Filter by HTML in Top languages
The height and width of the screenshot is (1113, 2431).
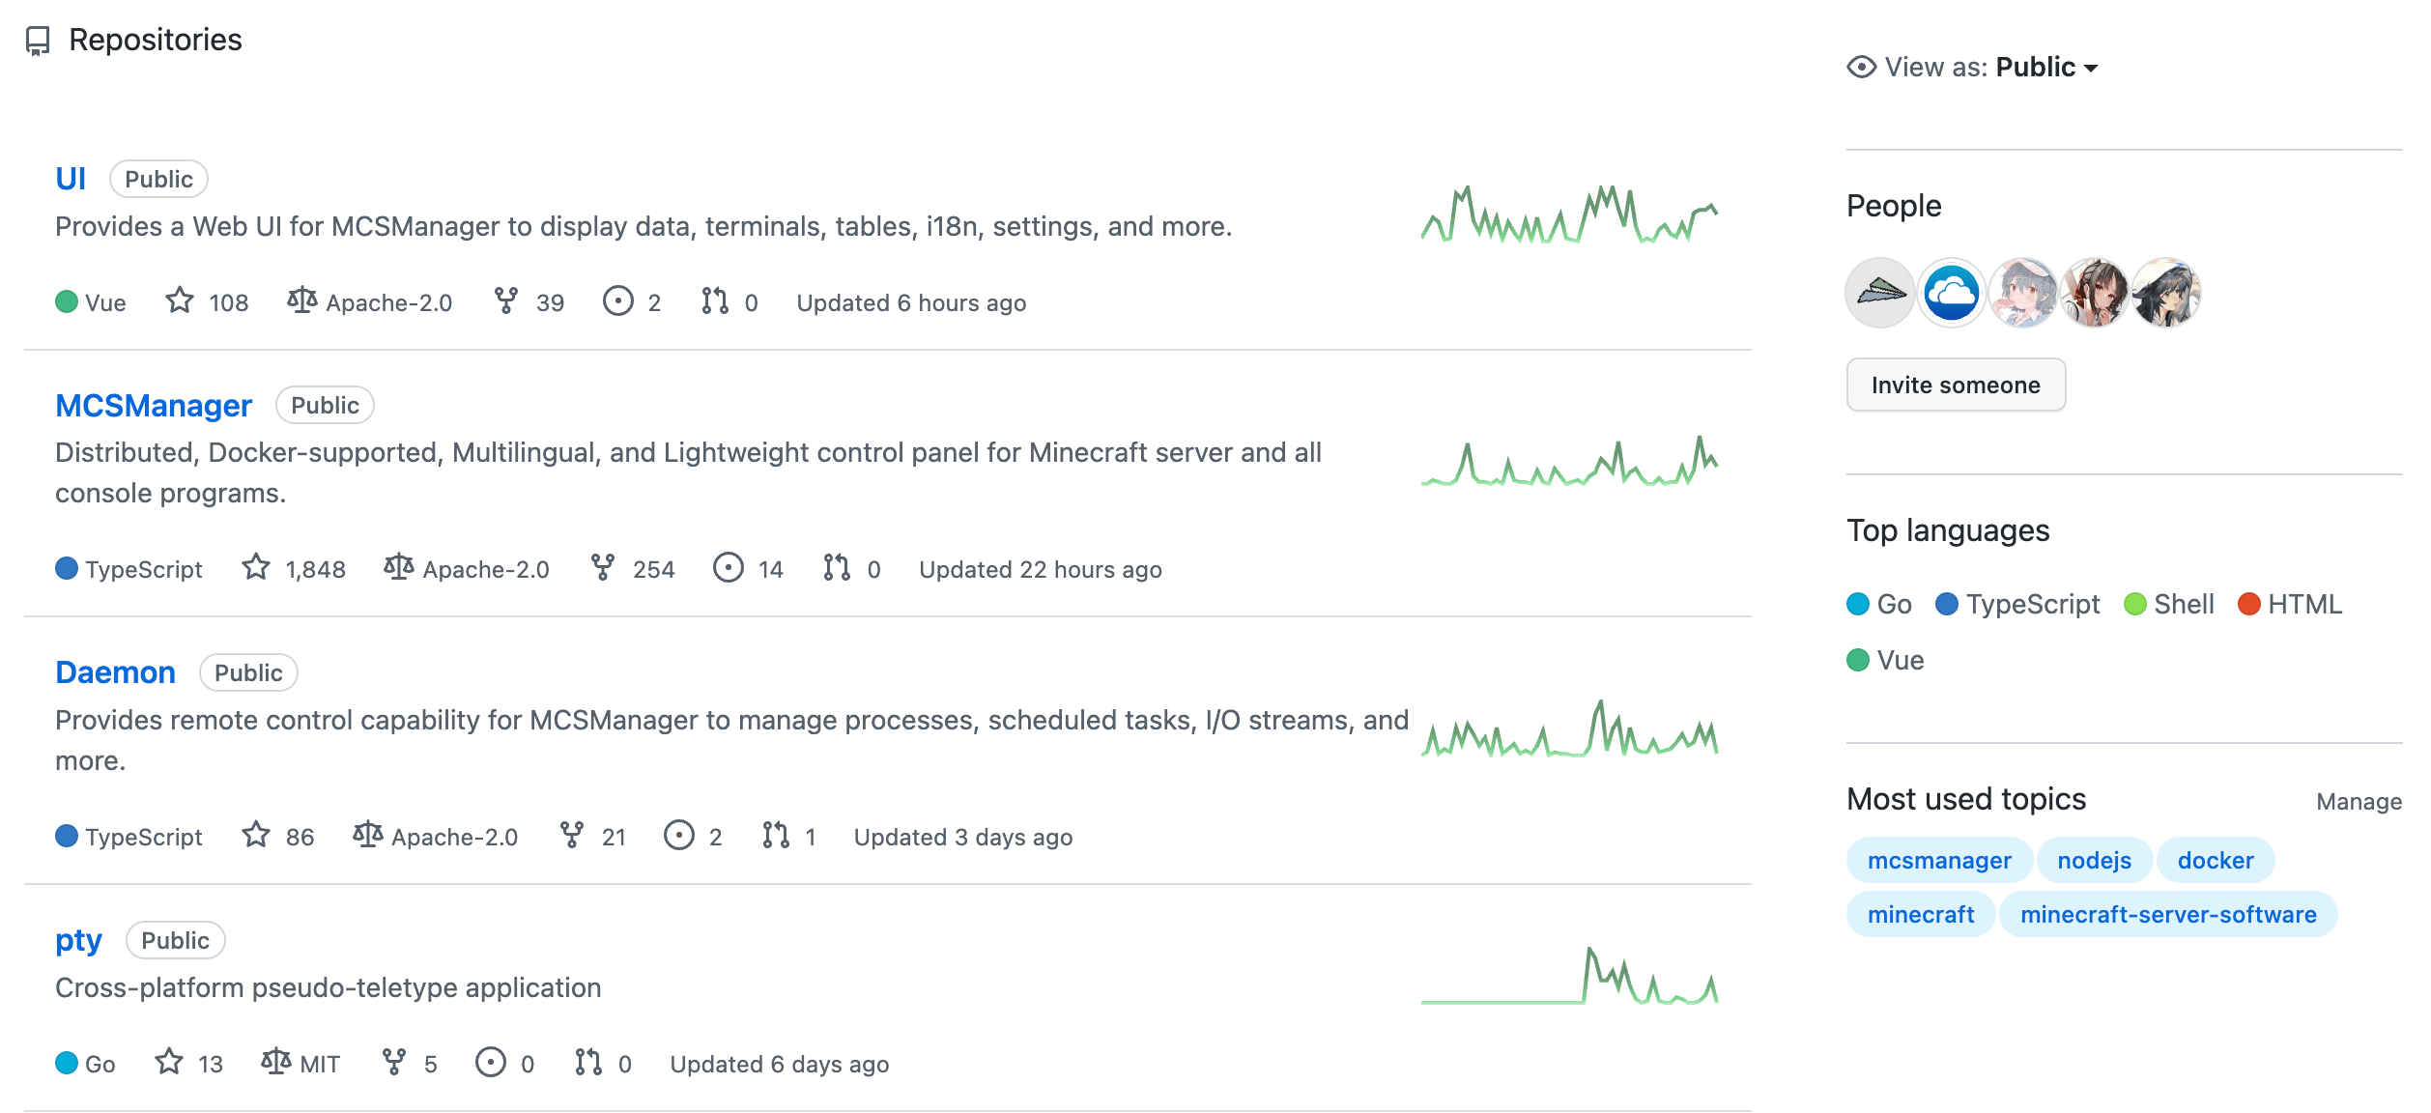[x=2290, y=604]
